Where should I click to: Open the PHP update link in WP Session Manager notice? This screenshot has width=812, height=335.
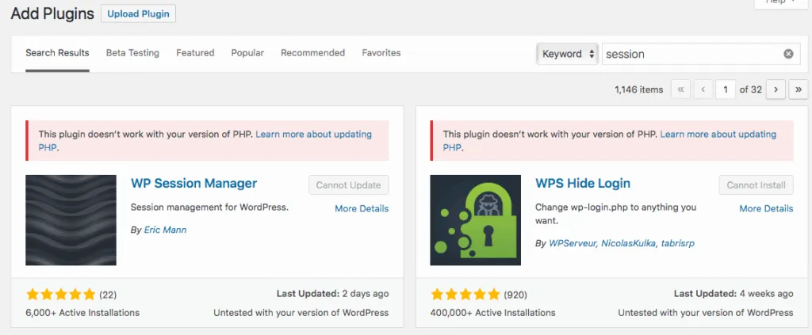pos(313,135)
